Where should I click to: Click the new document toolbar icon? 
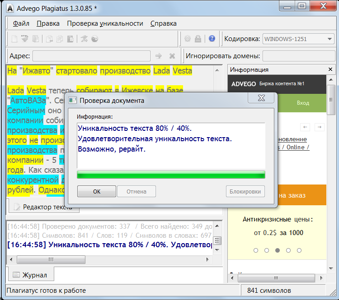point(14,39)
